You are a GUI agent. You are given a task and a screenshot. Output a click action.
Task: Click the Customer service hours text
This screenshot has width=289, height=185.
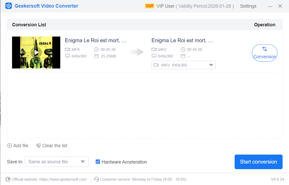(143, 179)
